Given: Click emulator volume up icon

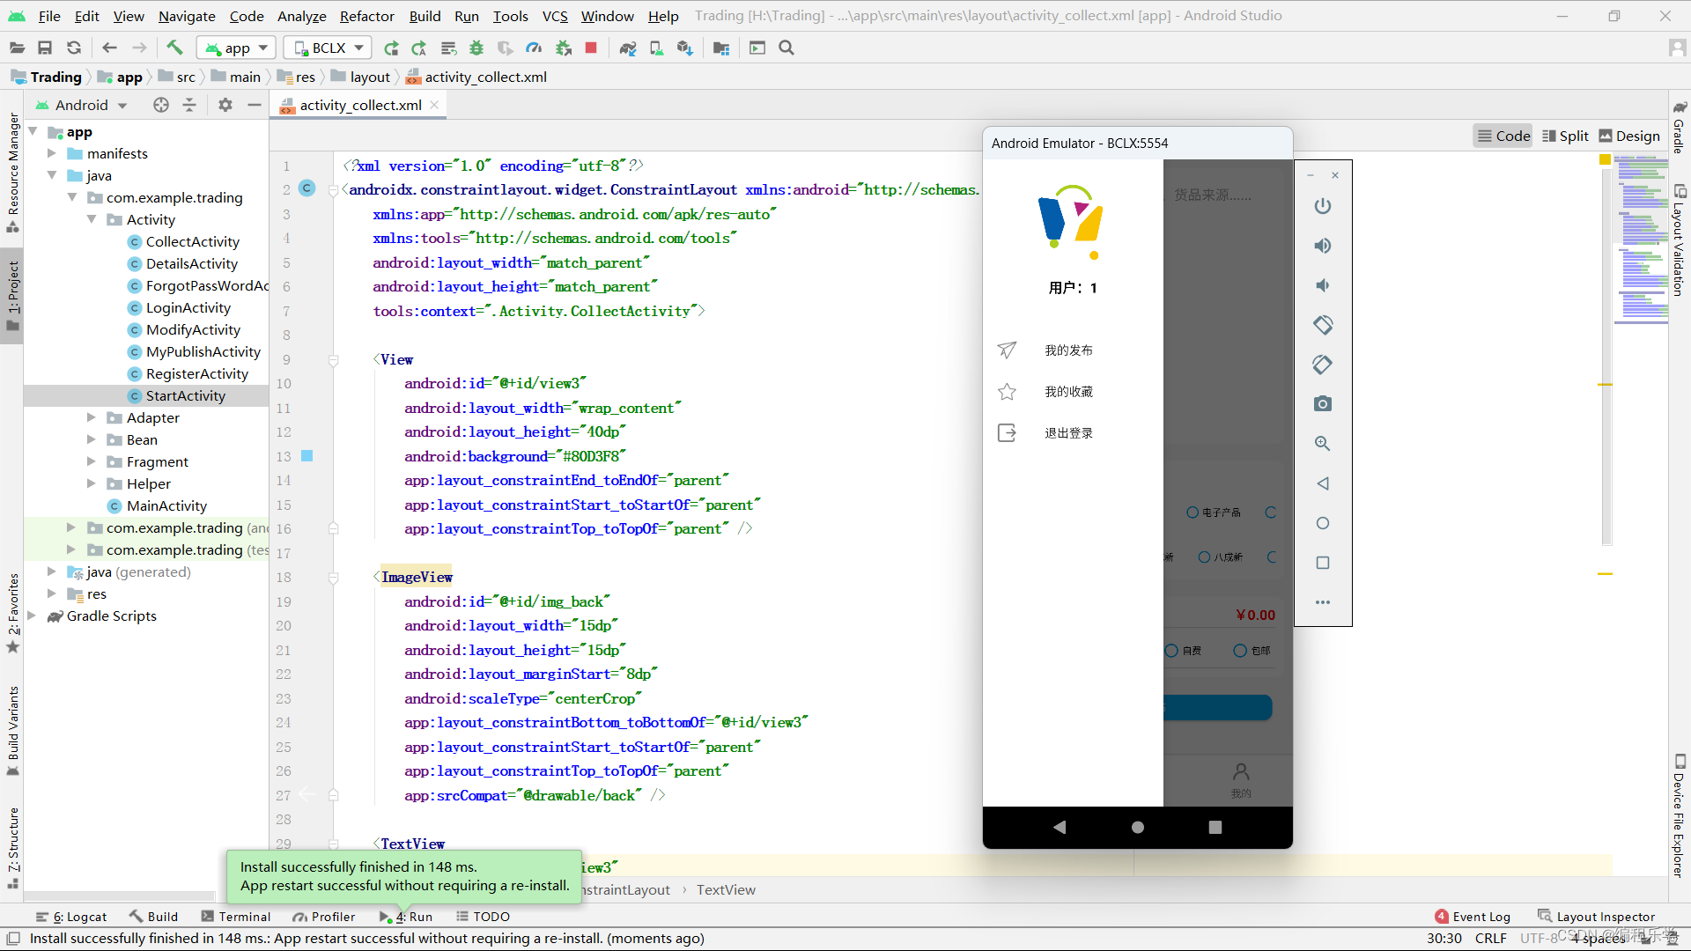Looking at the screenshot, I should [1322, 246].
